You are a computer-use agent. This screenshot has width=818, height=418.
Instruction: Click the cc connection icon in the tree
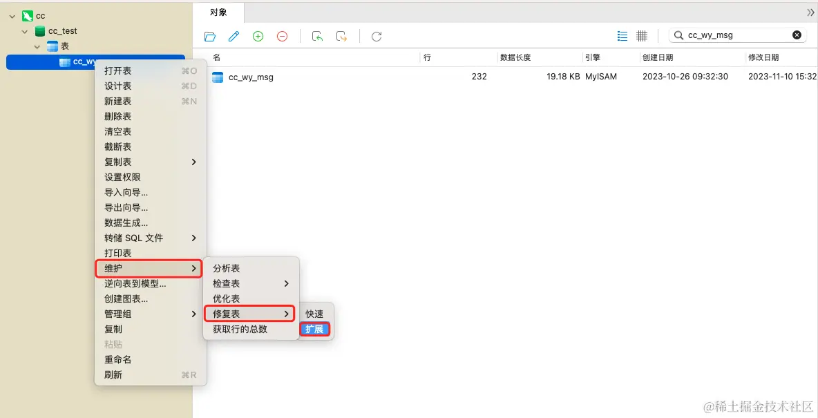point(28,16)
